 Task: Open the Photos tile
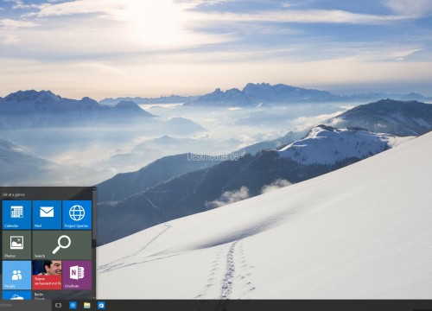click(16, 244)
